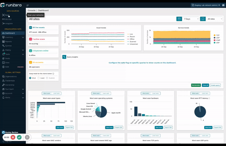This screenshot has height=146, width=226.
Task: Open the Explorers online link
Action: pyautogui.click(x=40, y=51)
